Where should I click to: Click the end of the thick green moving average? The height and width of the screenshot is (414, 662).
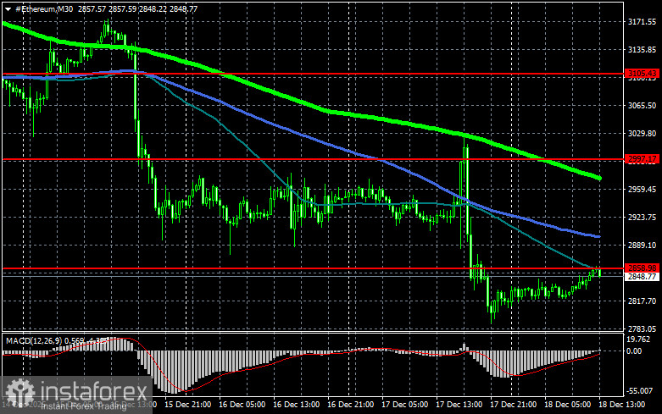point(598,179)
